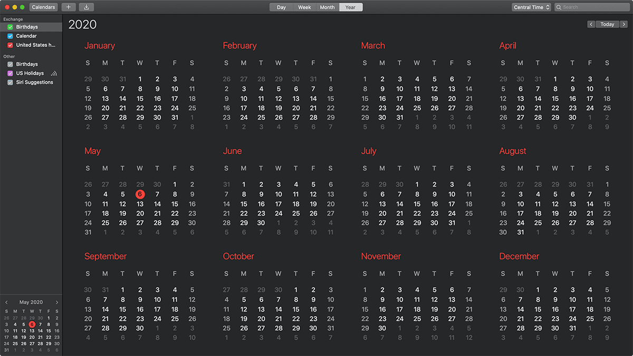Go to previous month in mini calendar
The width and height of the screenshot is (633, 356).
6,303
